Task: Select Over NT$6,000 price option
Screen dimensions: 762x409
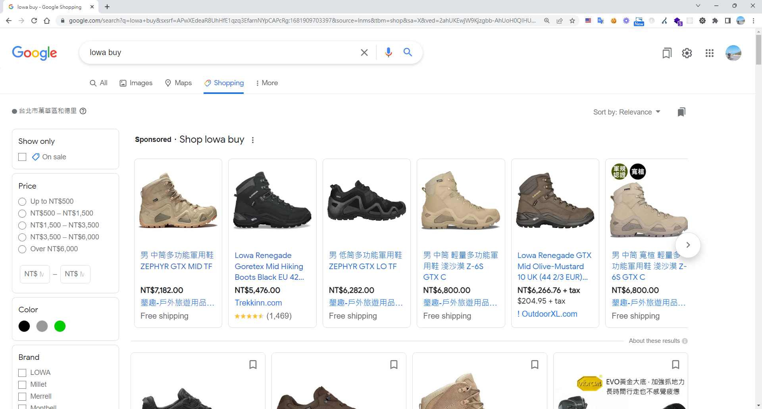Action: (23, 249)
